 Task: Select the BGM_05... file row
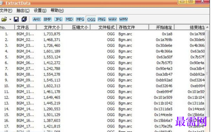click(102, 57)
